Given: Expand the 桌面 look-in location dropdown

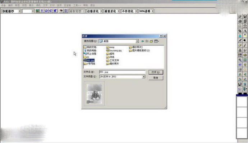Looking at the screenshot, I should pos(137,41).
